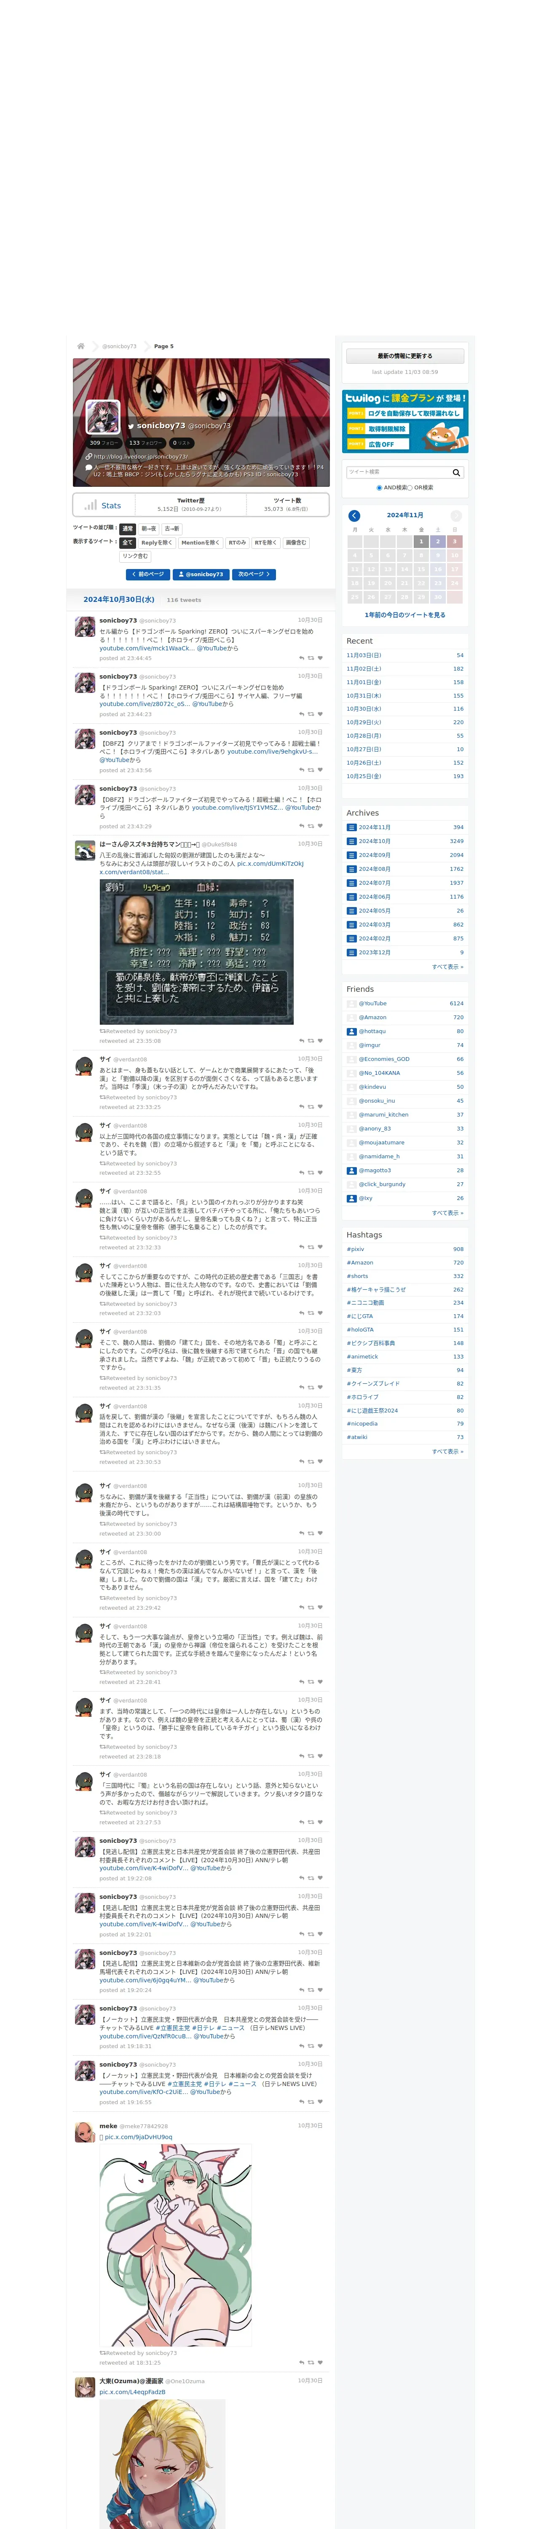This screenshot has height=2529, width=541.
Task: Like the tweet retweeted at 23:35:08
Action: coord(320,1041)
